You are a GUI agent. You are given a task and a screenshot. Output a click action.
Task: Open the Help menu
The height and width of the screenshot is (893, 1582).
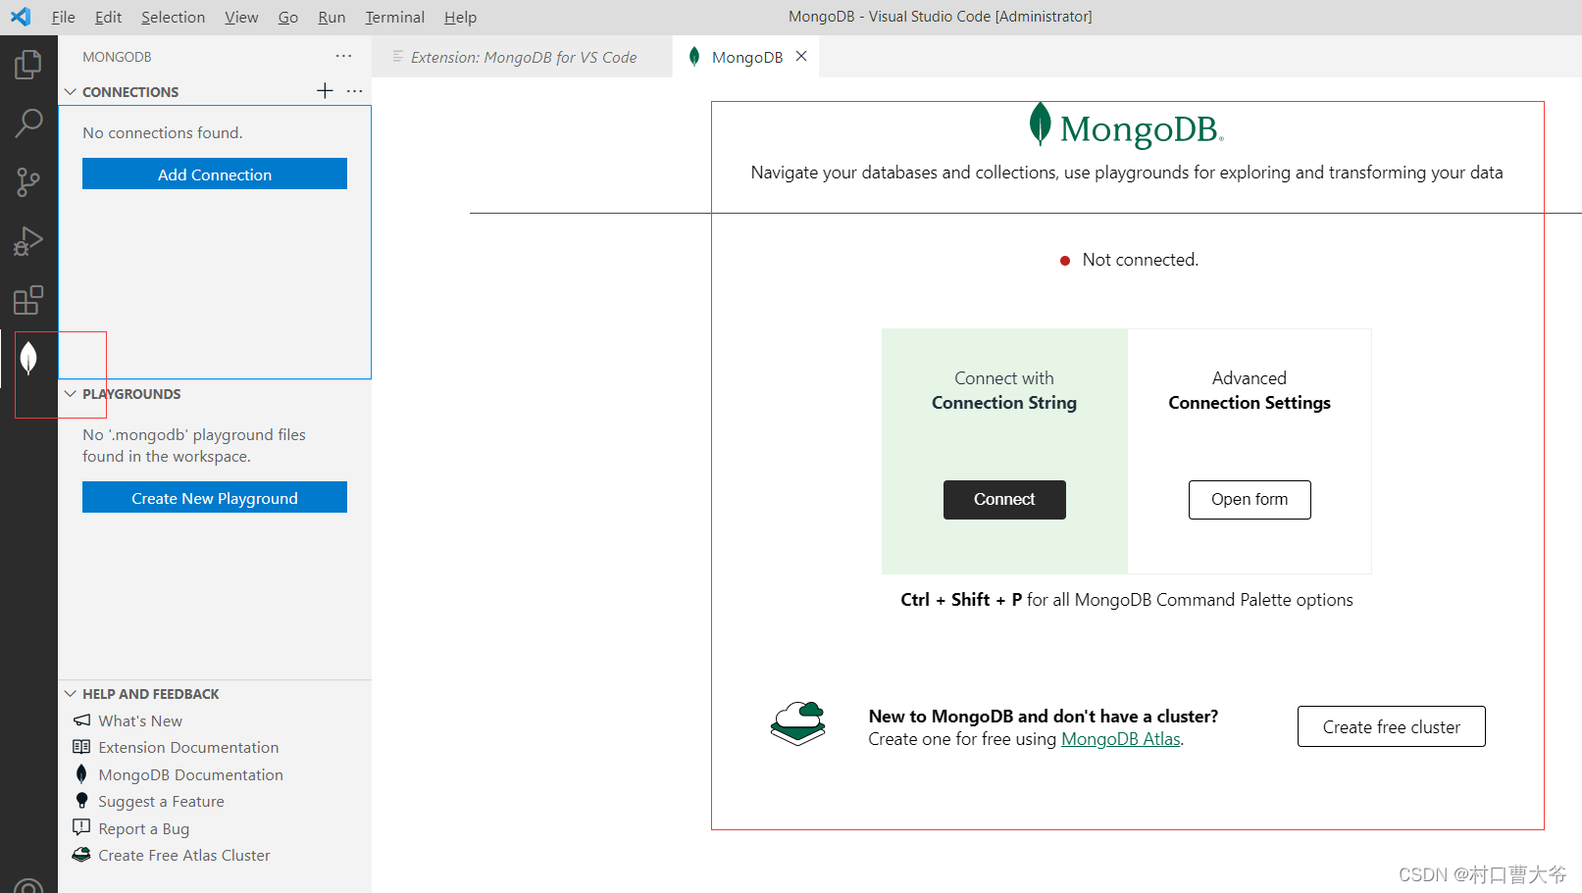460,17
